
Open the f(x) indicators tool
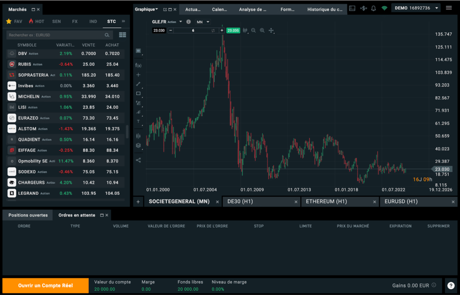click(x=138, y=65)
